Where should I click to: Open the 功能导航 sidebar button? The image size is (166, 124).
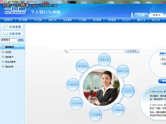coord(12,34)
